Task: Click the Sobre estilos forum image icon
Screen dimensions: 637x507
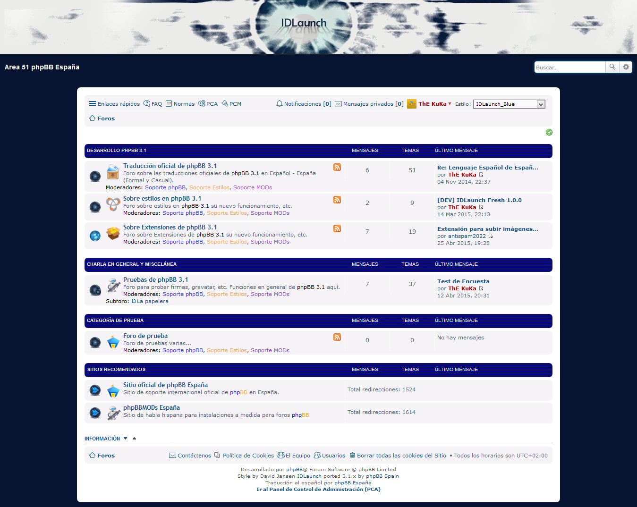Action: pyautogui.click(x=113, y=204)
